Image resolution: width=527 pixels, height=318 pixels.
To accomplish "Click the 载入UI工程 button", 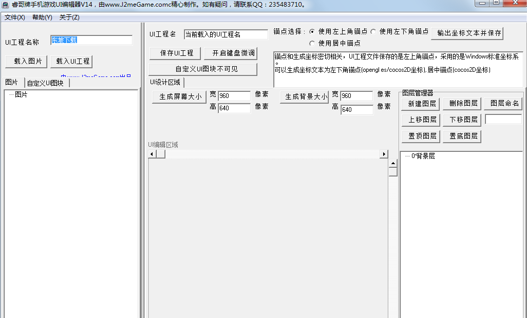I will click(71, 62).
